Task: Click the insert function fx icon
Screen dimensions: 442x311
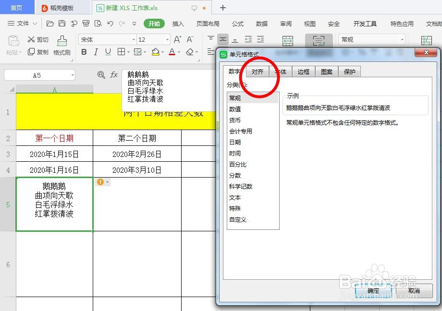Action: (114, 75)
